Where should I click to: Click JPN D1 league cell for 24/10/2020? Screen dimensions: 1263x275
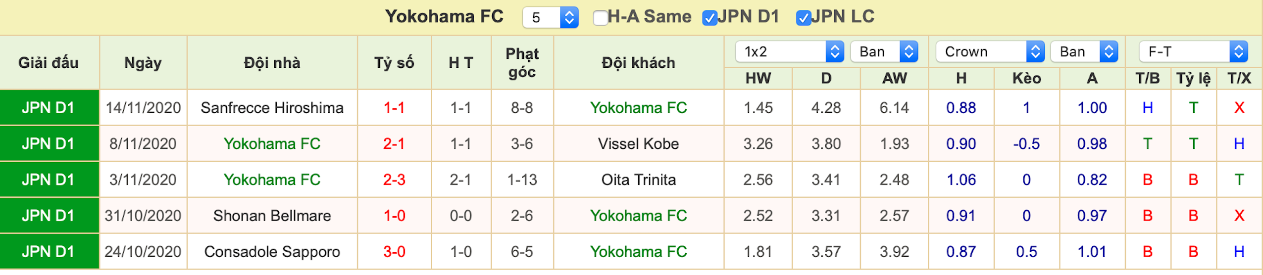tap(49, 252)
